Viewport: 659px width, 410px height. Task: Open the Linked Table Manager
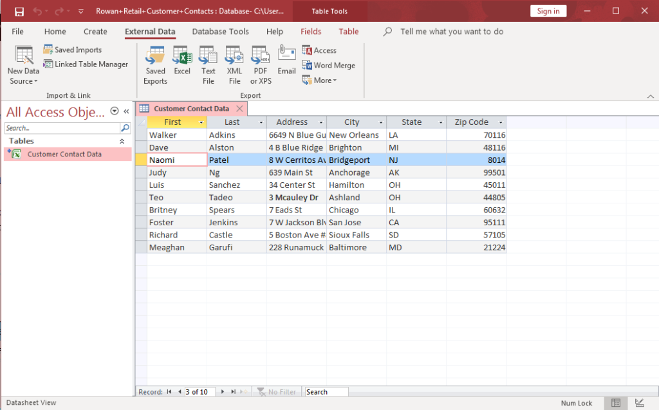pos(86,64)
